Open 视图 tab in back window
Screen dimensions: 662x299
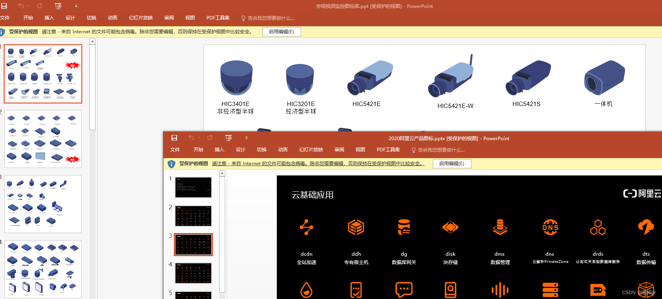[x=190, y=18]
